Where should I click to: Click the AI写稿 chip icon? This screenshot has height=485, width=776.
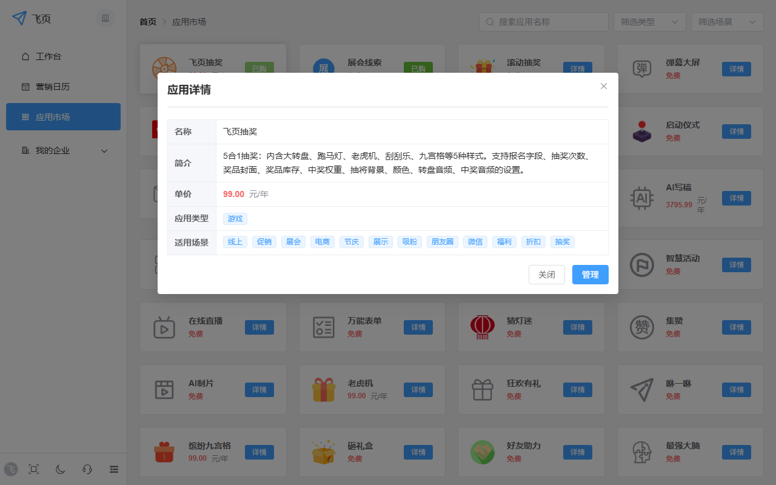click(x=641, y=198)
